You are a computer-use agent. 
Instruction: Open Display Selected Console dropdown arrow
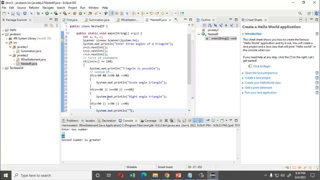click(217, 120)
